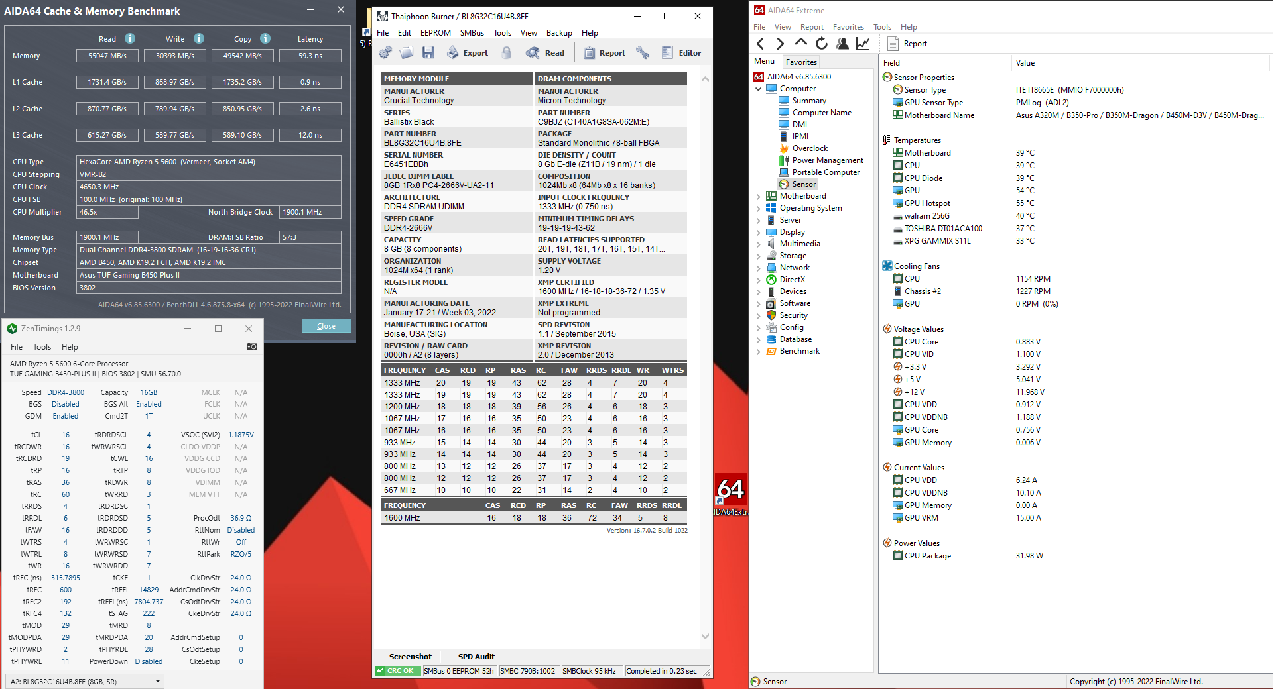The width and height of the screenshot is (1276, 689).
Task: Expand the Devices node in AIDA64 tree
Action: [x=759, y=291]
